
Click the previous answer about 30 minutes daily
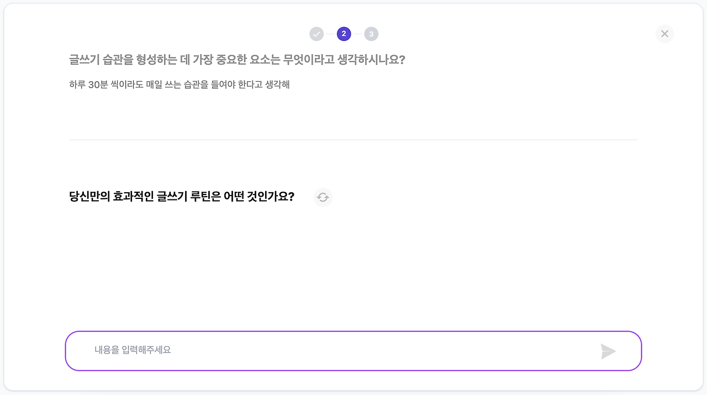(x=179, y=84)
